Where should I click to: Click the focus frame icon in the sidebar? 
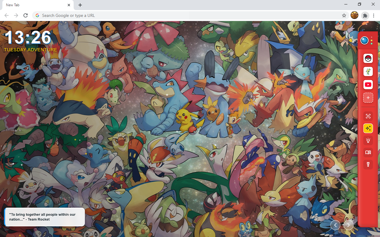tap(368, 116)
